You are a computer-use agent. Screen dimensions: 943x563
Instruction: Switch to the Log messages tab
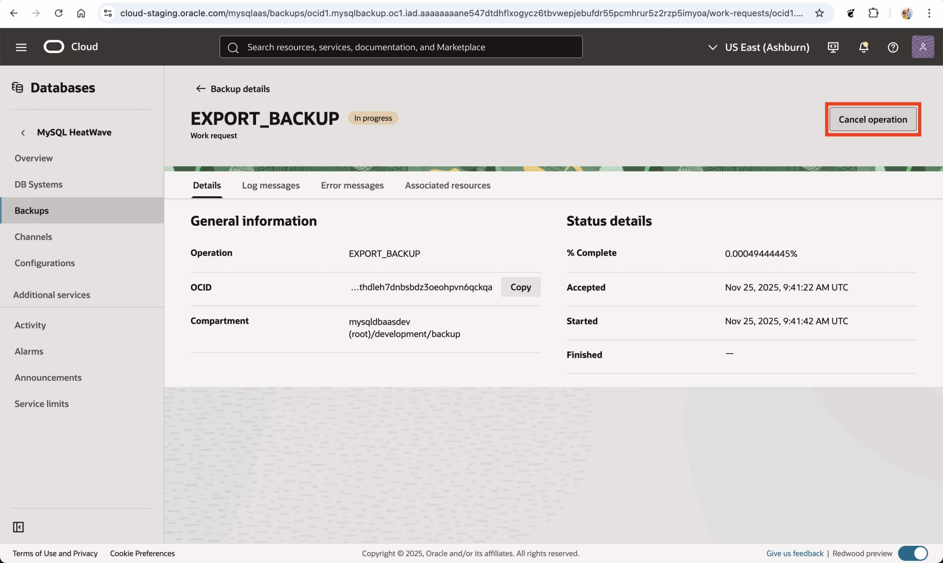271,185
